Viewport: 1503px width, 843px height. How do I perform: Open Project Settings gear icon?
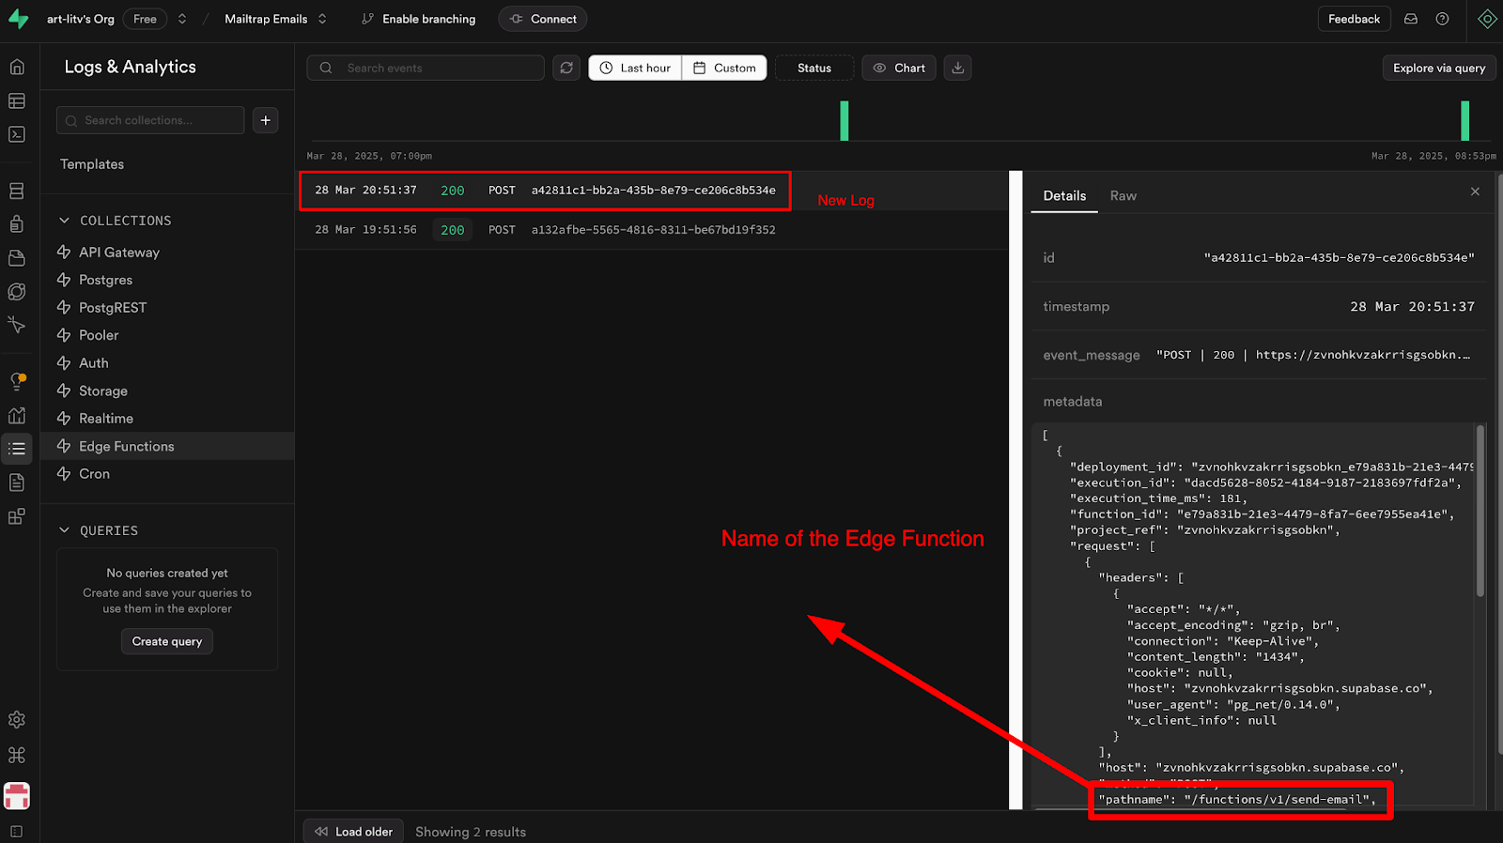pos(17,720)
